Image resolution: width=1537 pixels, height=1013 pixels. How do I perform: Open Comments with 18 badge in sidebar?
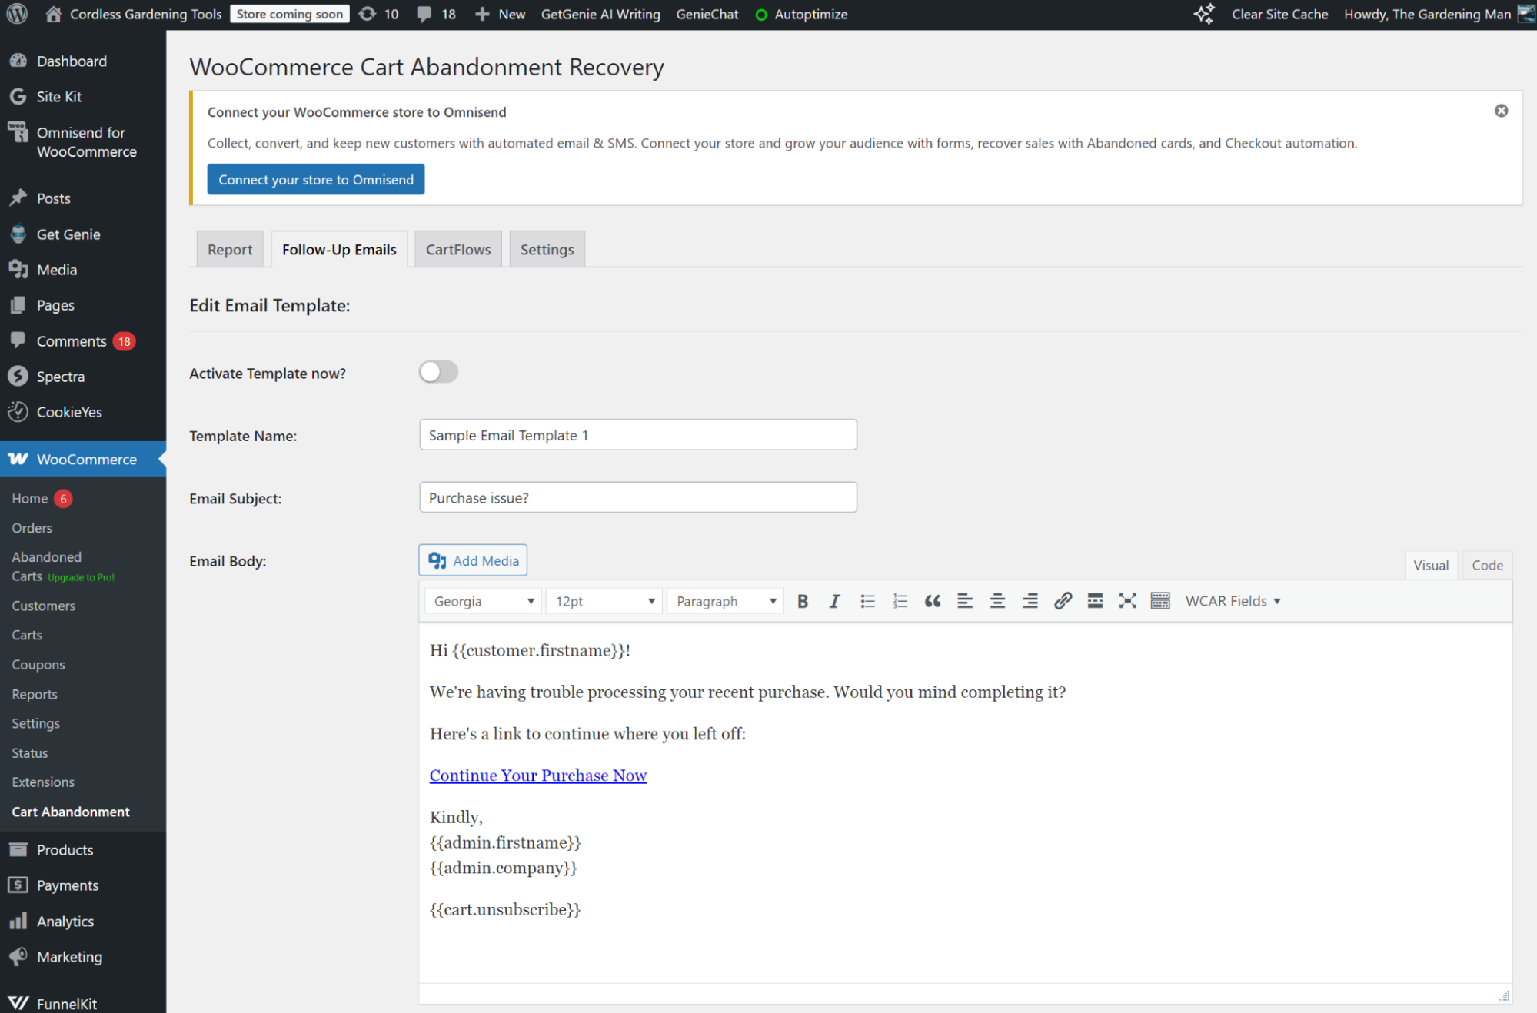[72, 341]
